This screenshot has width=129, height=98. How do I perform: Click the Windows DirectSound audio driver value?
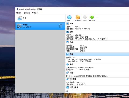(x=86, y=68)
